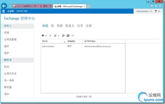Switch to the 资源 tab

[x=60, y=26]
